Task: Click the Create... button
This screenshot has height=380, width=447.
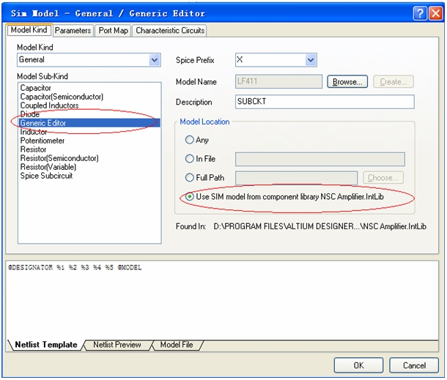Action: pos(394,82)
